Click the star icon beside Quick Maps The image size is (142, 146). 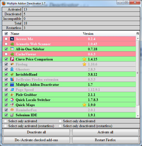pos(84,105)
